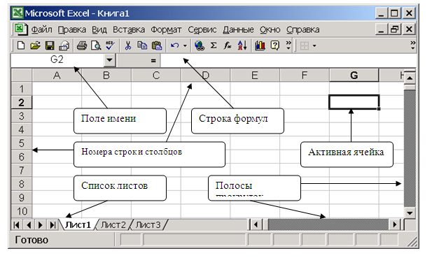Viewport: 432px width, 258px height.
Task: Select row 4 by its header
Action: coord(22,129)
